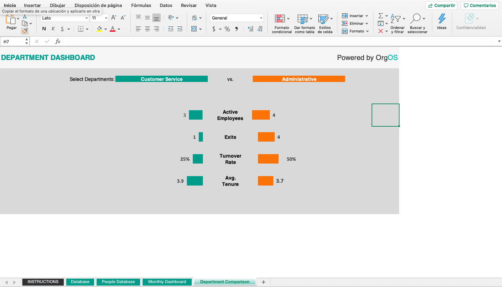Increase decimal places
Screen dimensions: 502x287
coord(251,29)
